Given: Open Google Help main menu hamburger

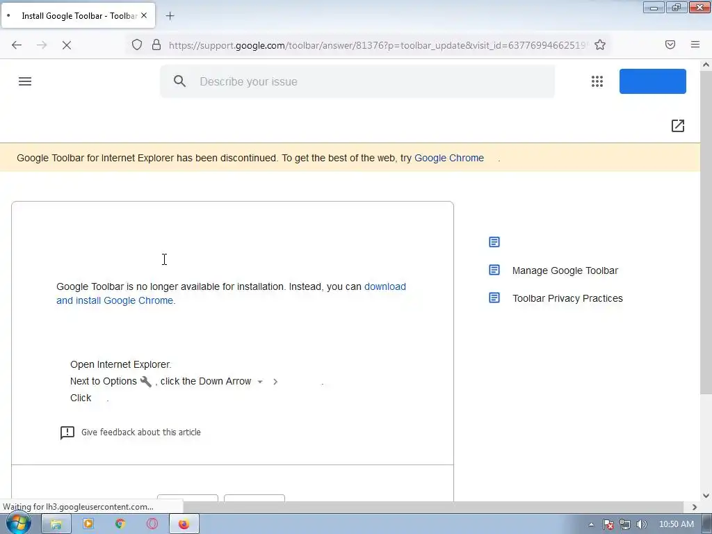Looking at the screenshot, I should [25, 81].
